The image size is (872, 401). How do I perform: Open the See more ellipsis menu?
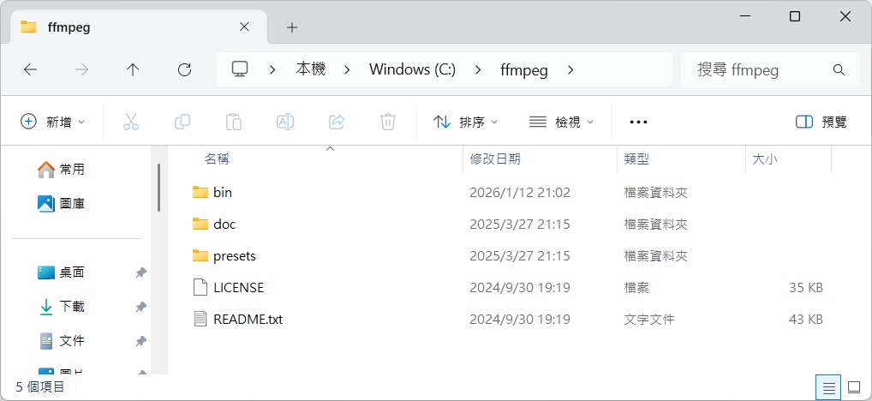638,122
